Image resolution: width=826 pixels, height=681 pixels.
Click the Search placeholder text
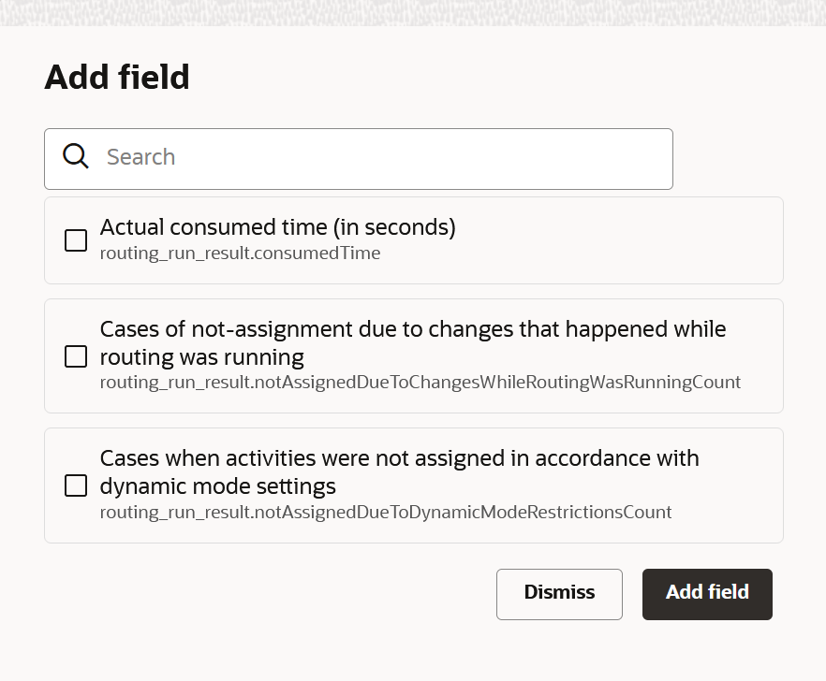coord(140,157)
